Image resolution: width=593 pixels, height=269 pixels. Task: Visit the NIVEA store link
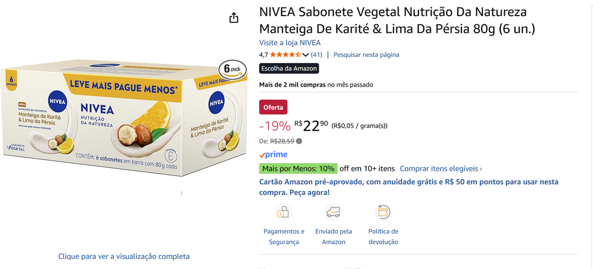(x=290, y=43)
